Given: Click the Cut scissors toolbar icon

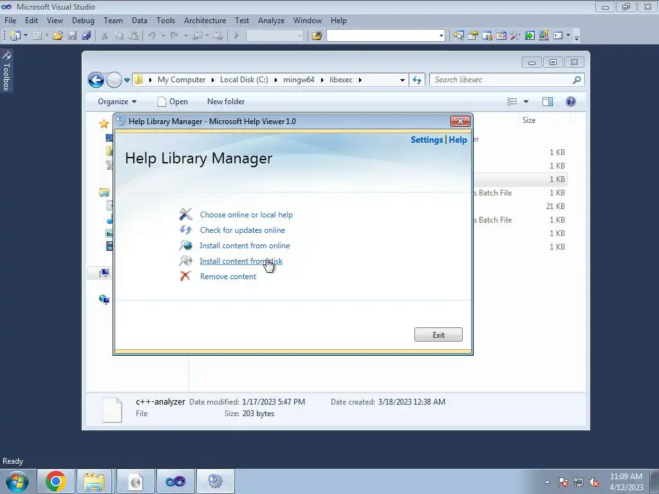Looking at the screenshot, I should [105, 36].
